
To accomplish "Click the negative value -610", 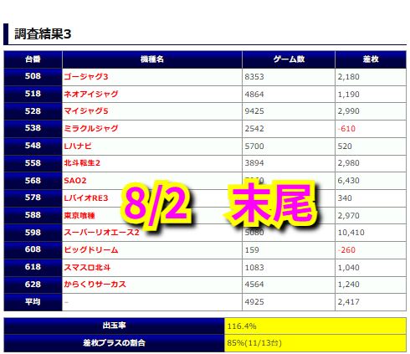I will [346, 129].
